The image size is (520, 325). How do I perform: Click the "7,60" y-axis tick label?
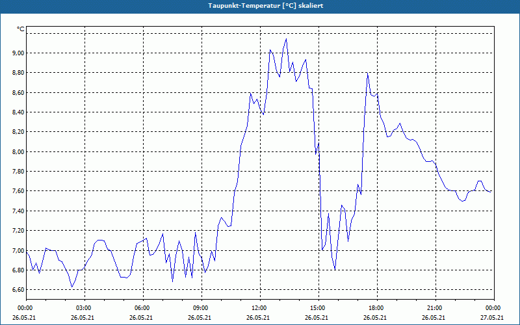coord(18,191)
